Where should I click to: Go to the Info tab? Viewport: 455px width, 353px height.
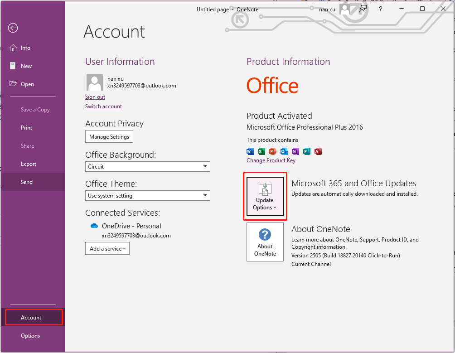(25, 48)
